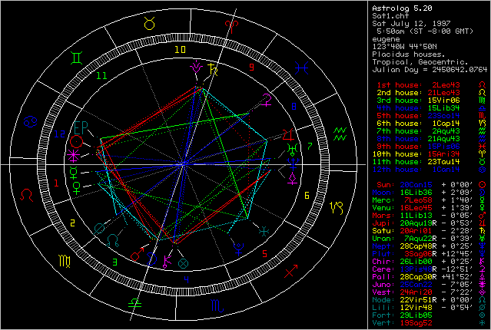Click the yellow Virgo glyph on the zodiac ring
Screen dimensions: 491x330
pos(65,261)
